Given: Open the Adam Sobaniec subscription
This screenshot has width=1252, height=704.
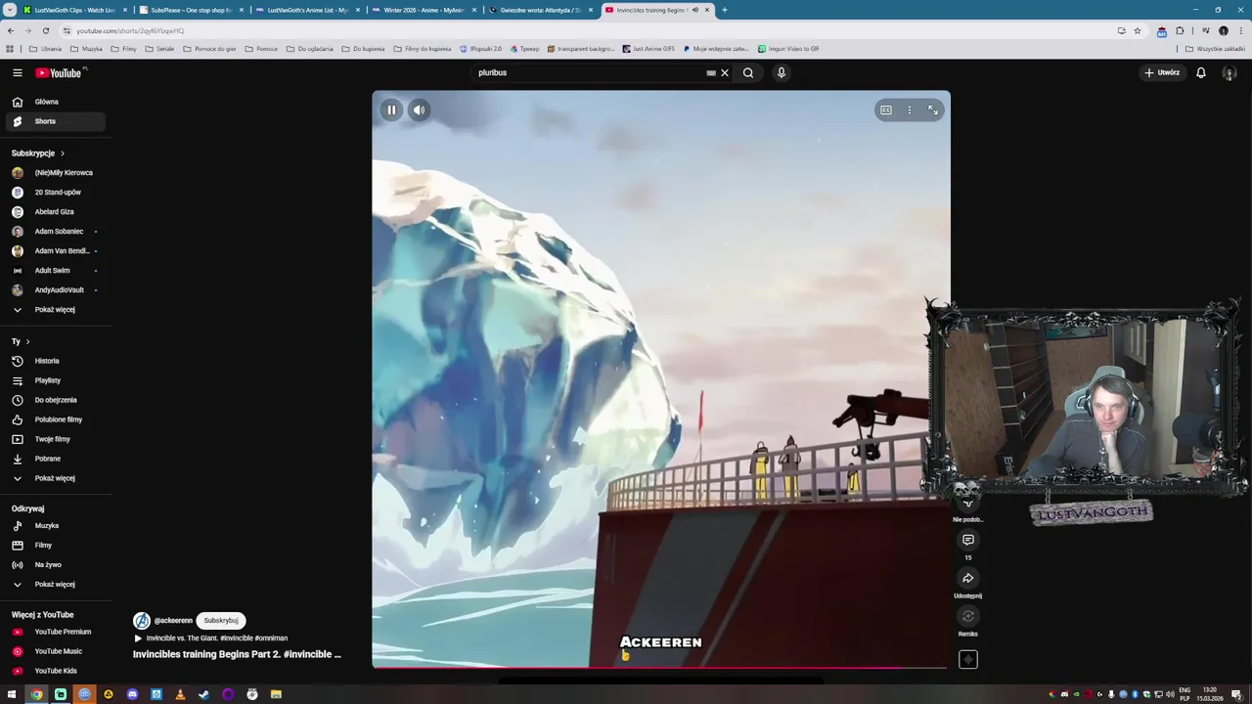Looking at the screenshot, I should (x=55, y=232).
